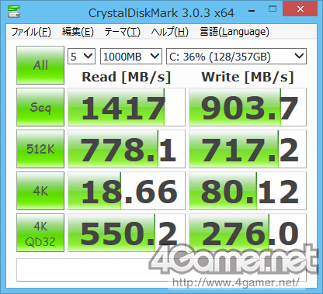Screen dimensions: 323x294
Task: Expand the drive selection dropdown C: 36%
Action: [x=236, y=56]
